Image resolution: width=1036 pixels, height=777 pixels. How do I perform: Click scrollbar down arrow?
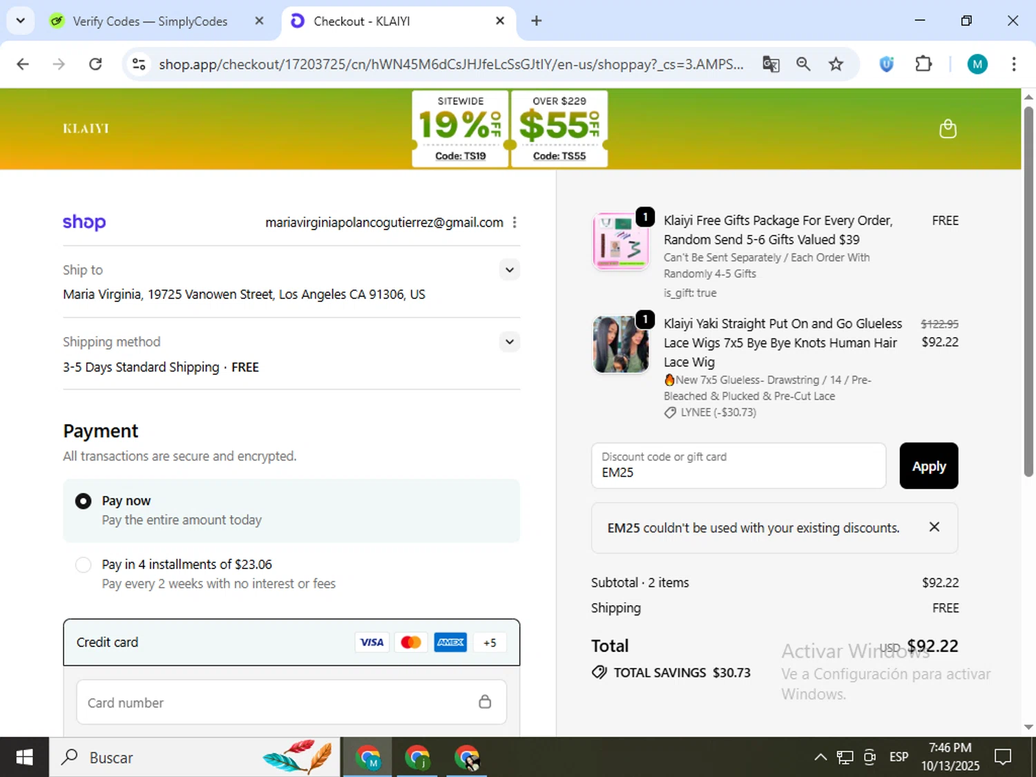pyautogui.click(x=1028, y=727)
